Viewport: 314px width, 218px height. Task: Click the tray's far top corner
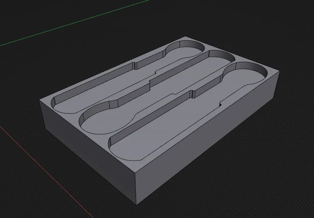184,37
